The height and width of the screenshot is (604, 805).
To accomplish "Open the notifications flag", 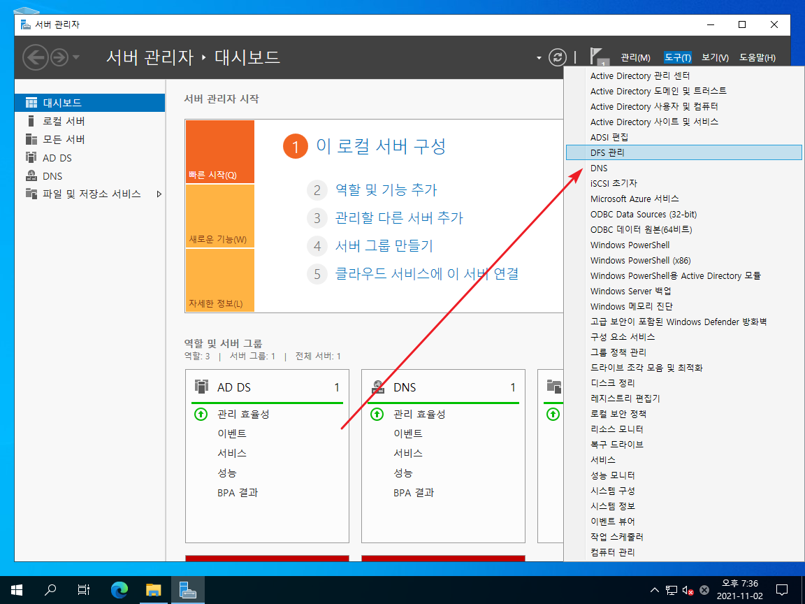I will pos(598,57).
